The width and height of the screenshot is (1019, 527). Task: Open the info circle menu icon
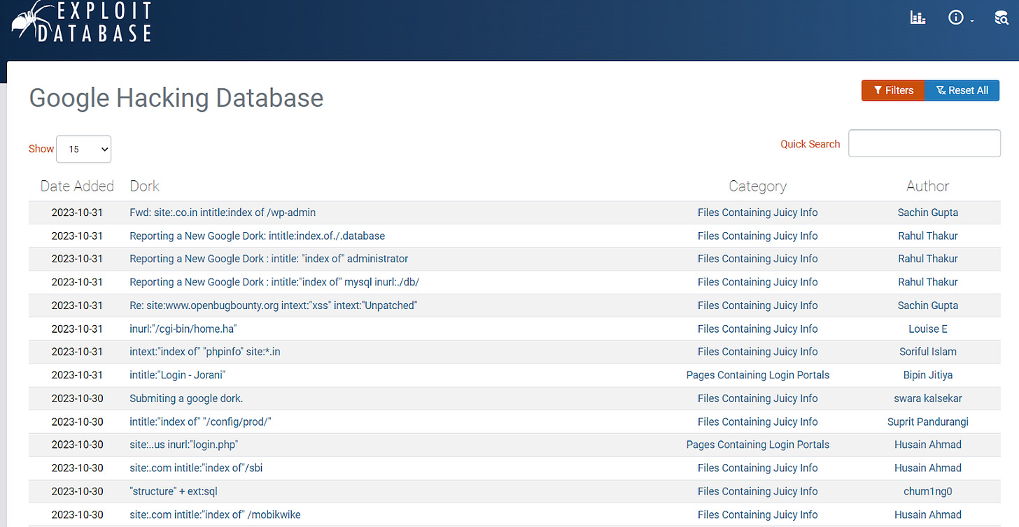pyautogui.click(x=957, y=17)
